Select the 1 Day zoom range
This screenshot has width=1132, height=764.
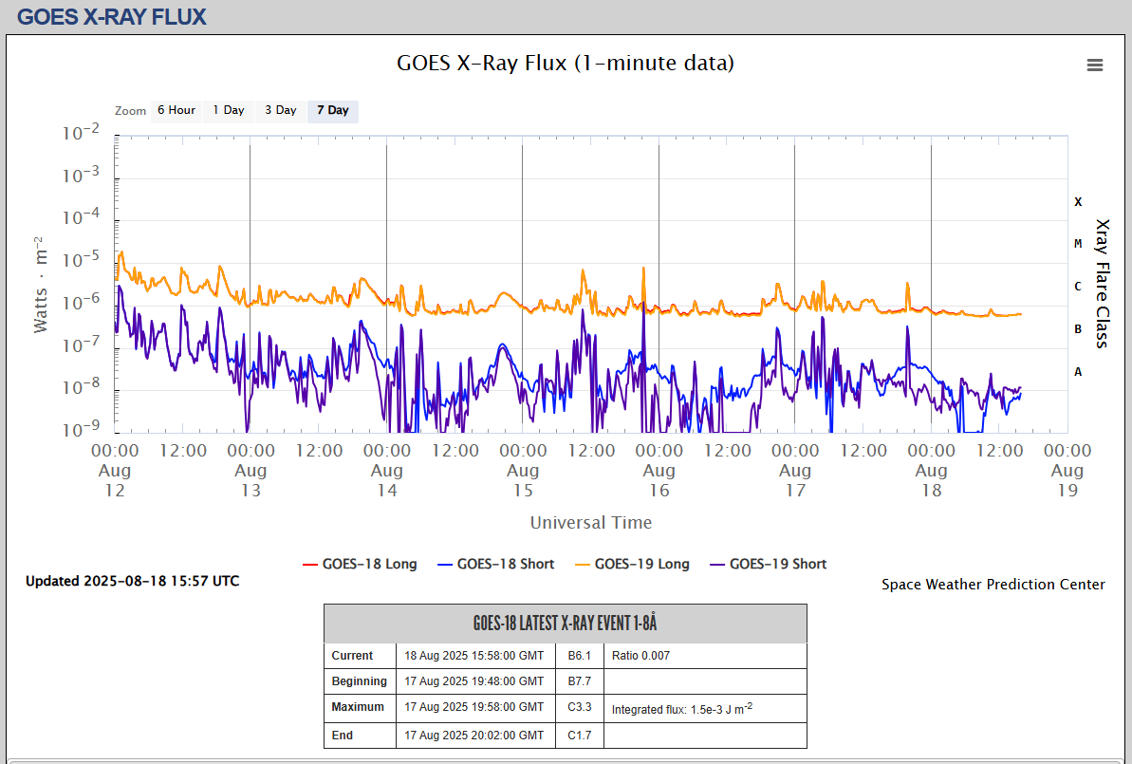click(x=228, y=110)
